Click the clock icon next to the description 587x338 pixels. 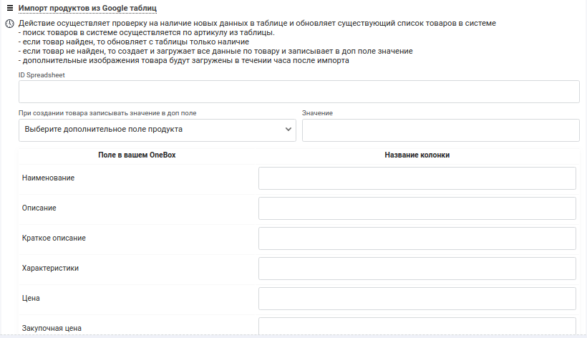click(10, 24)
